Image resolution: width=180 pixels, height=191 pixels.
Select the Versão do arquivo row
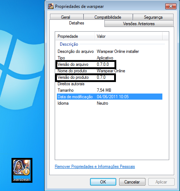[109, 64]
